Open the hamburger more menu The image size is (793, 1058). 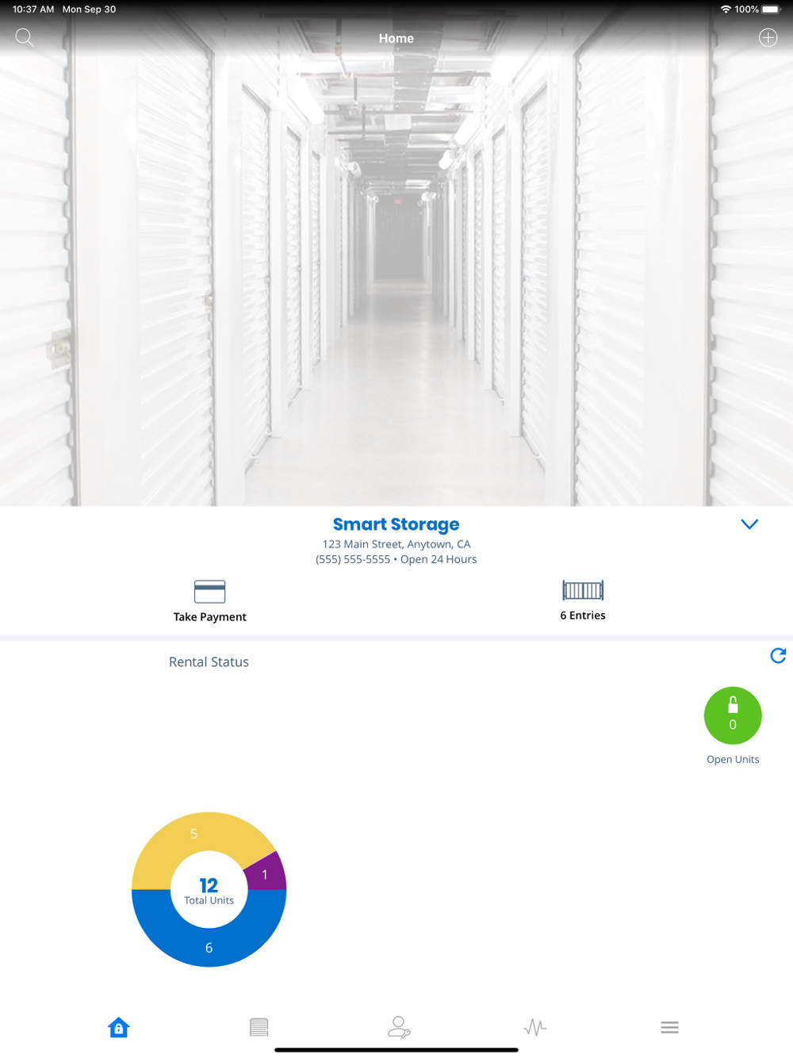pyautogui.click(x=669, y=1027)
